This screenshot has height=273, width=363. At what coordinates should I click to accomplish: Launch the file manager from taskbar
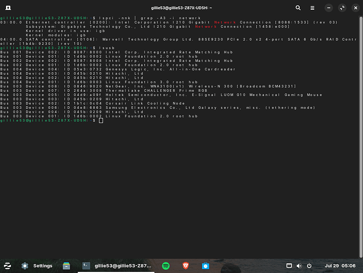[x=66, y=266]
